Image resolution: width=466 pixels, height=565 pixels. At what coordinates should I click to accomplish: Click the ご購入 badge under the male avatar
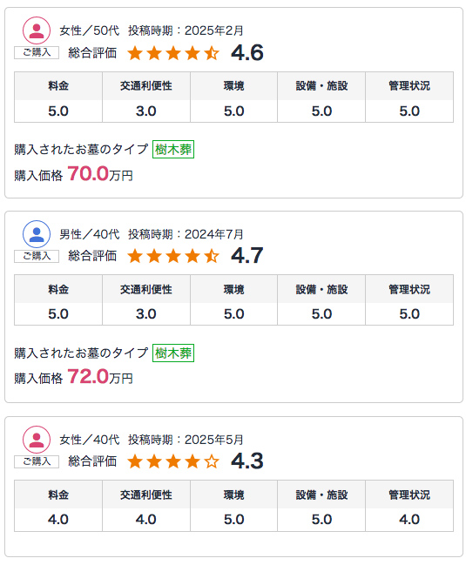click(x=37, y=256)
